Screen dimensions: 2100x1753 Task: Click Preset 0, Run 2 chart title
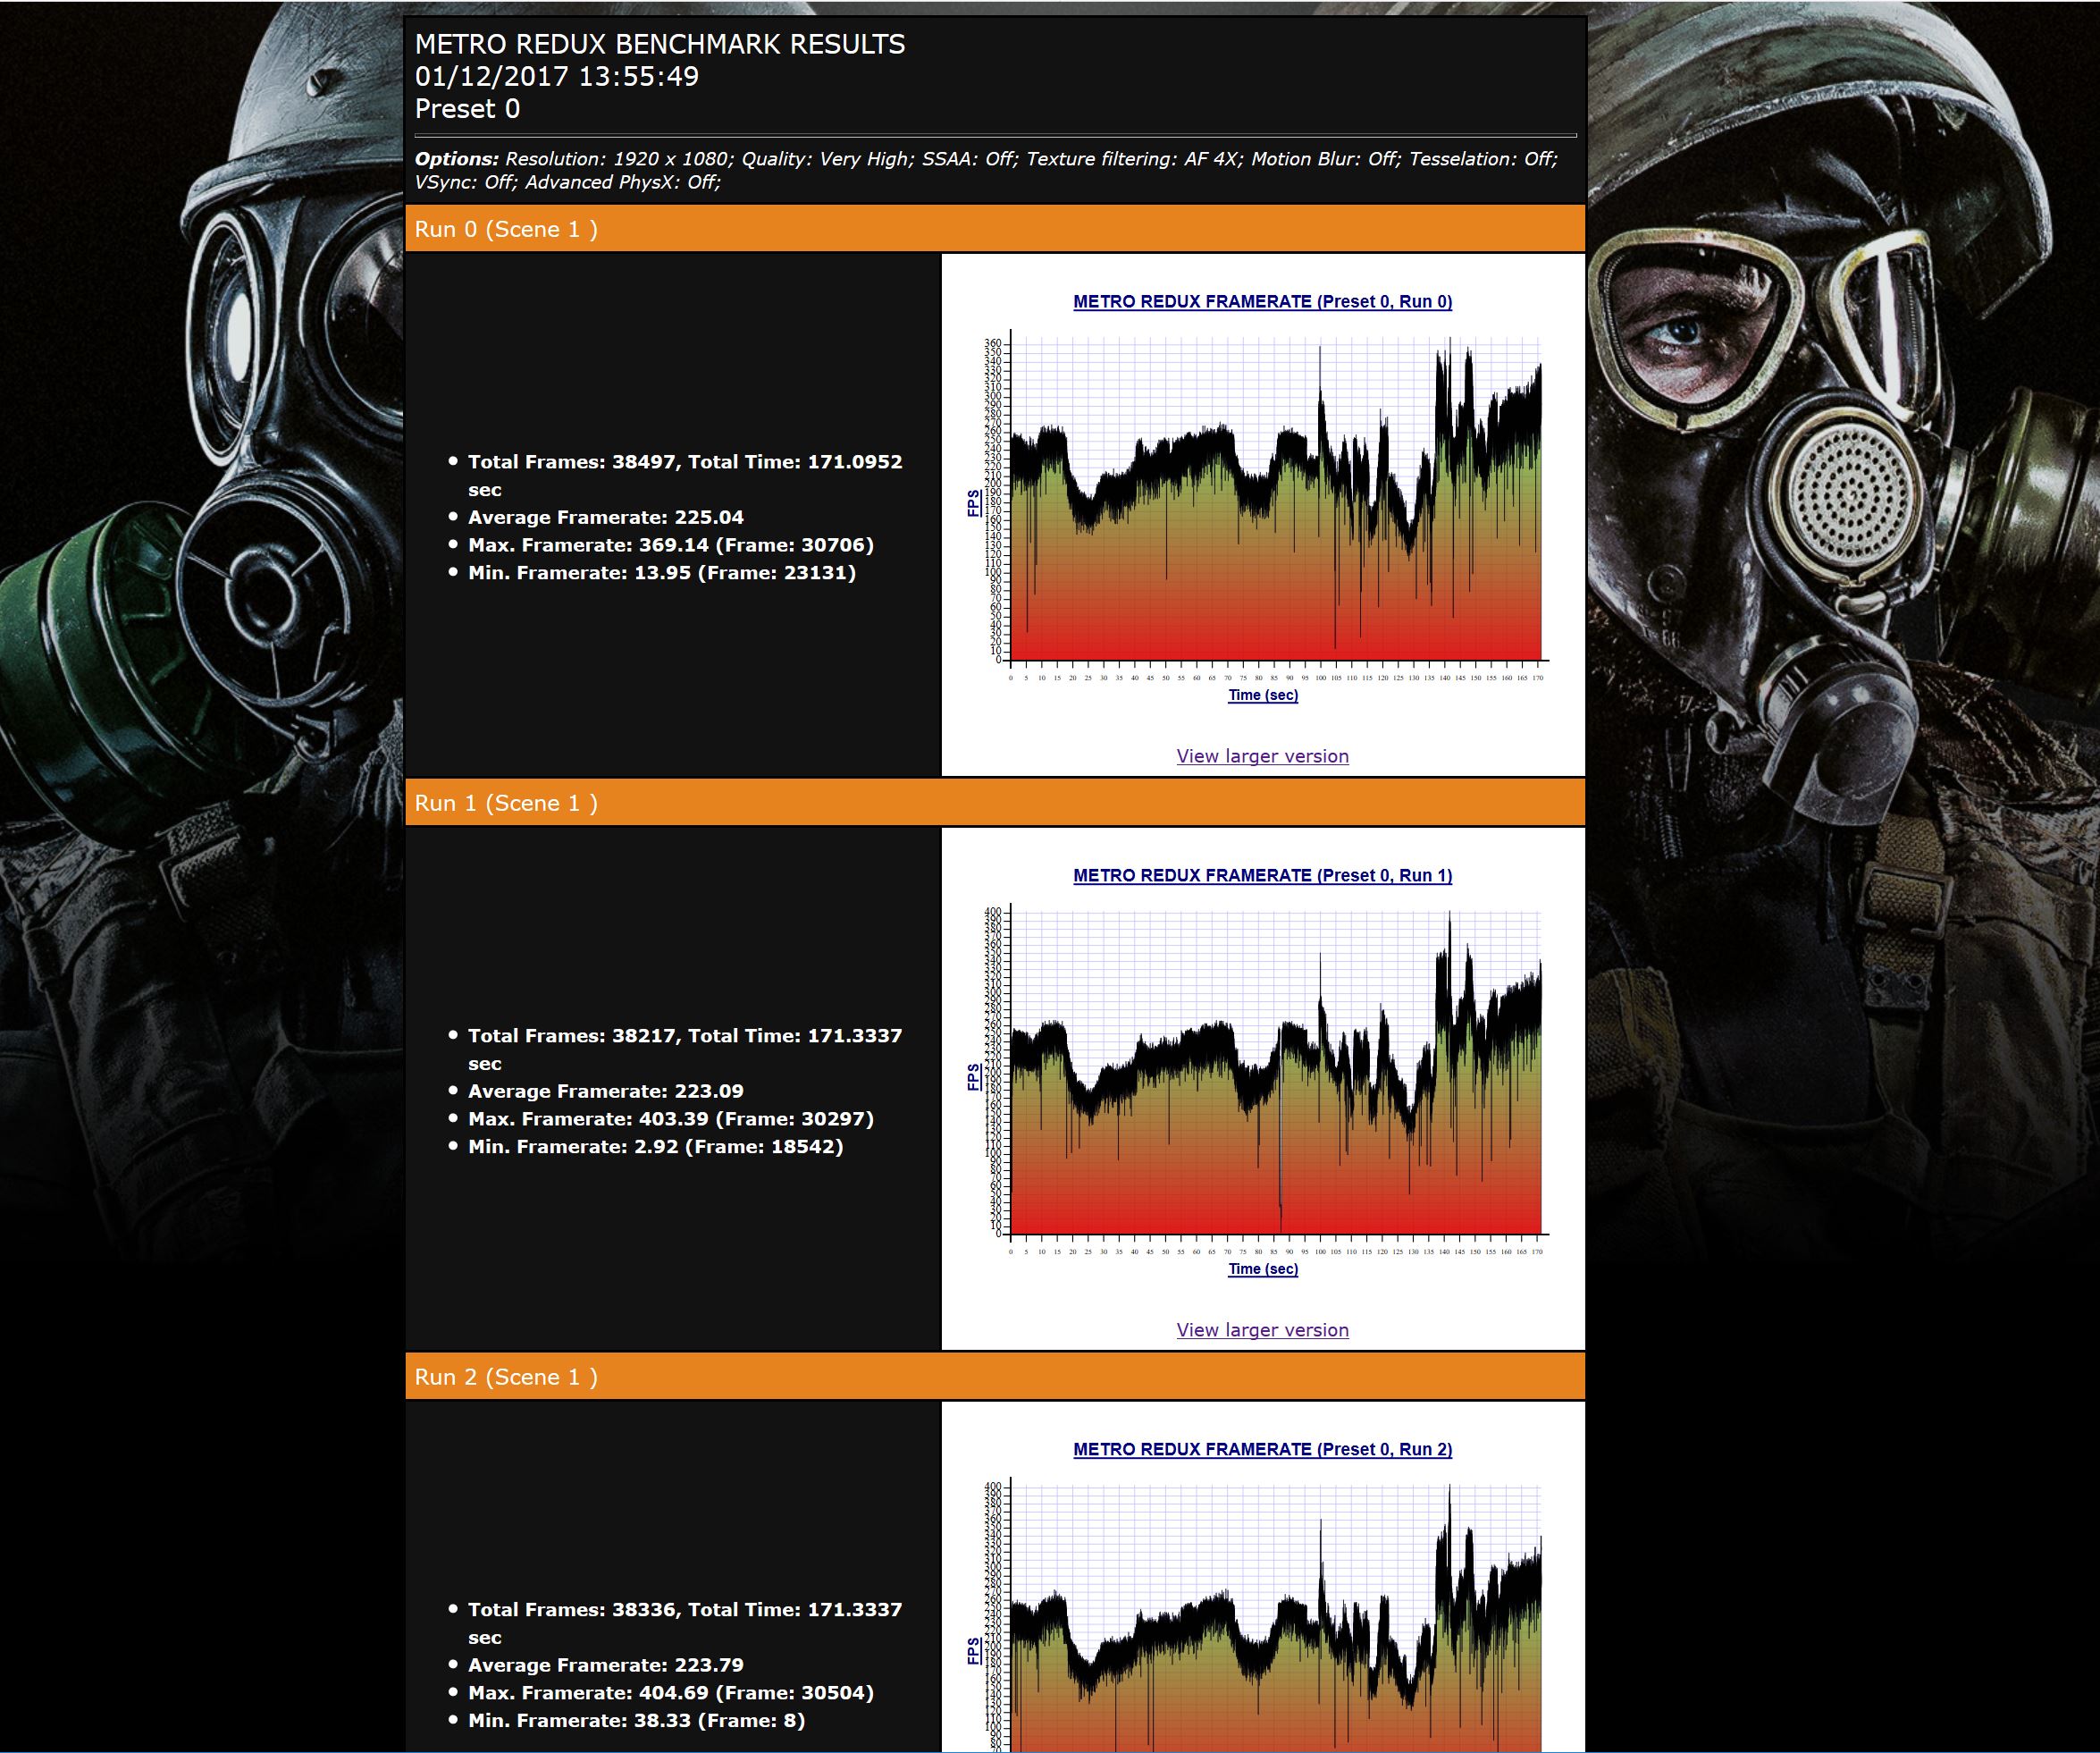pyautogui.click(x=1262, y=1449)
